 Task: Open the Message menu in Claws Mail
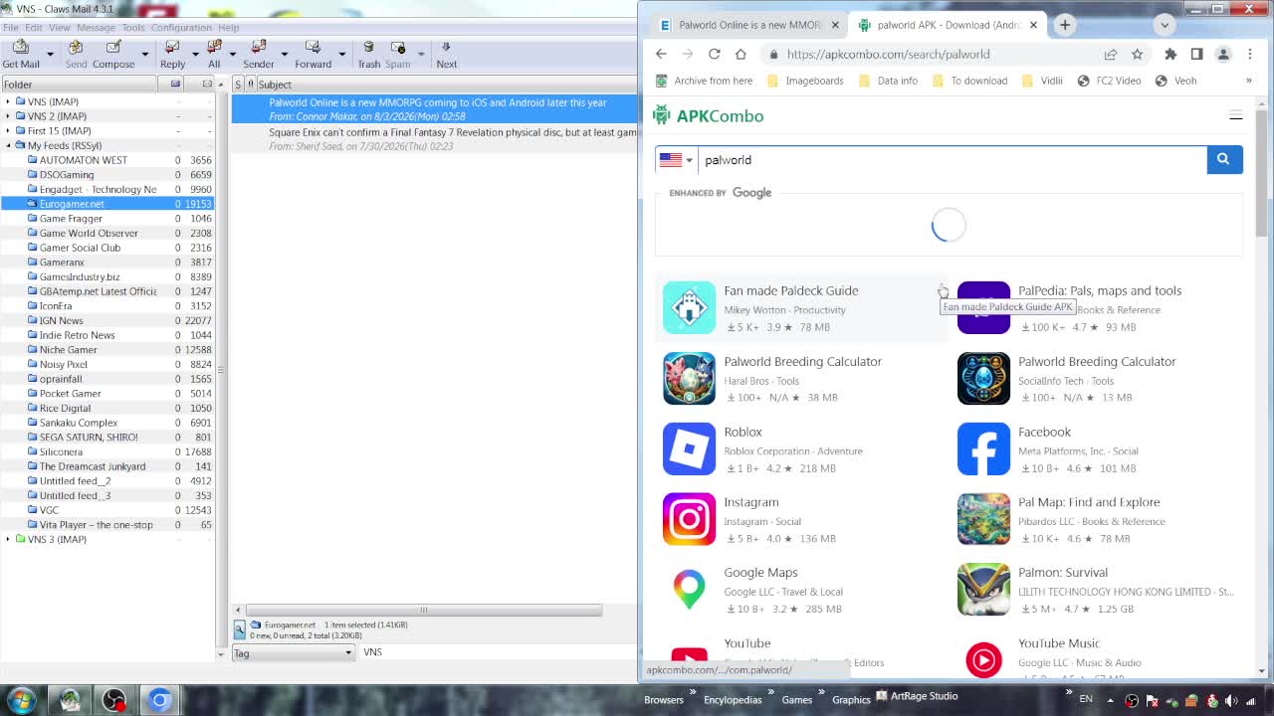(97, 28)
